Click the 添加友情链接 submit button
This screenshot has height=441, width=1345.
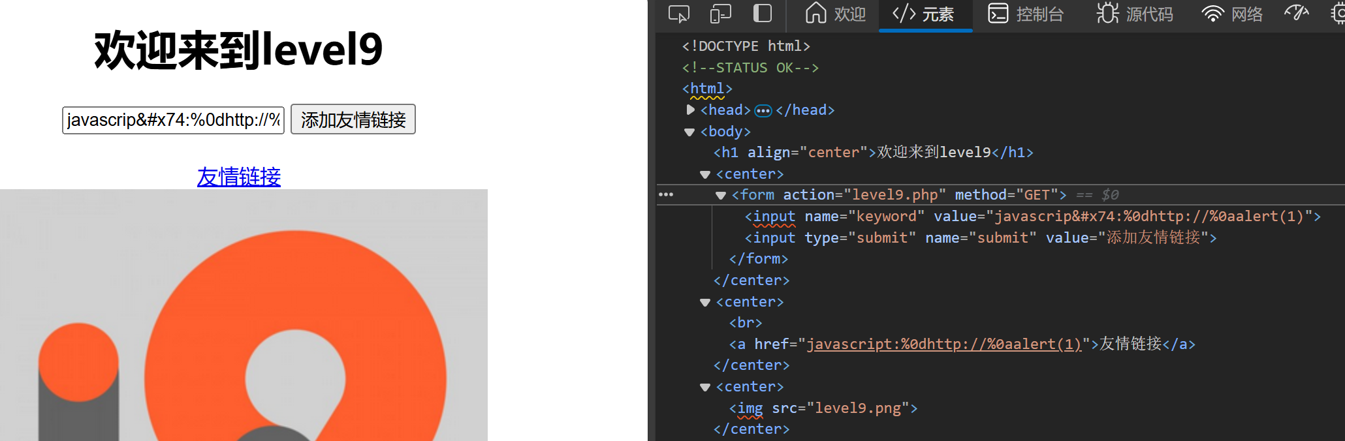tap(353, 119)
